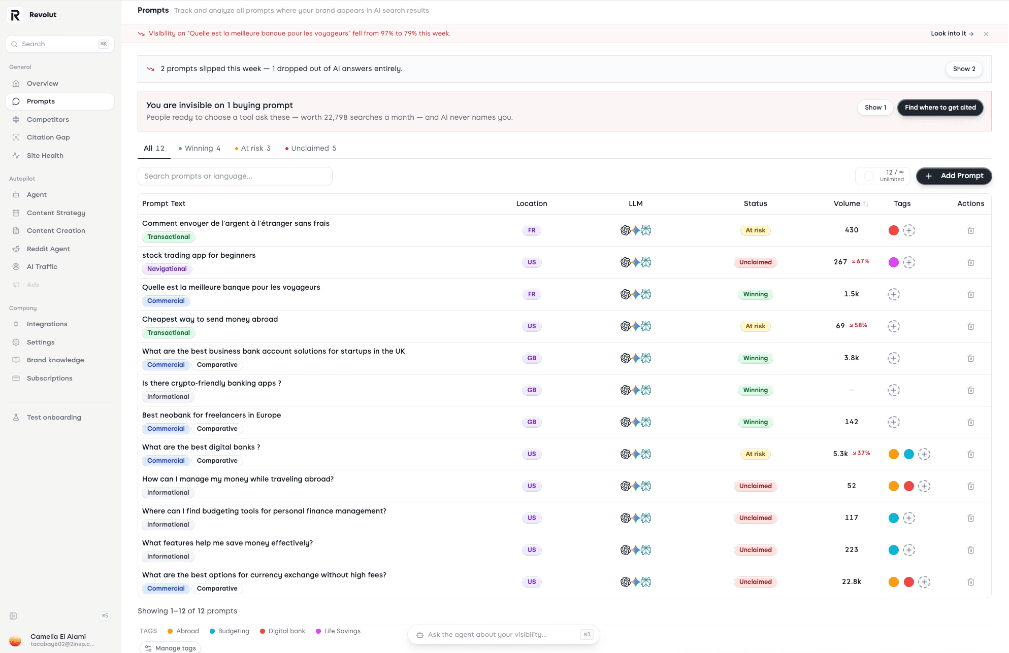This screenshot has height=653, width=1009.
Task: Click the Winning status on 'Quelle est la meilleure banque' row
Action: coord(755,294)
